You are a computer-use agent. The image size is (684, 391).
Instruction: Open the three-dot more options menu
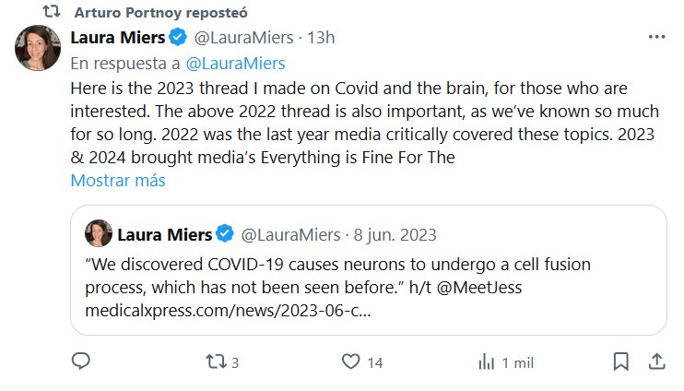tap(656, 38)
